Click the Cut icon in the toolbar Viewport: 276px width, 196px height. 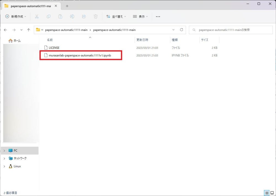click(37, 17)
